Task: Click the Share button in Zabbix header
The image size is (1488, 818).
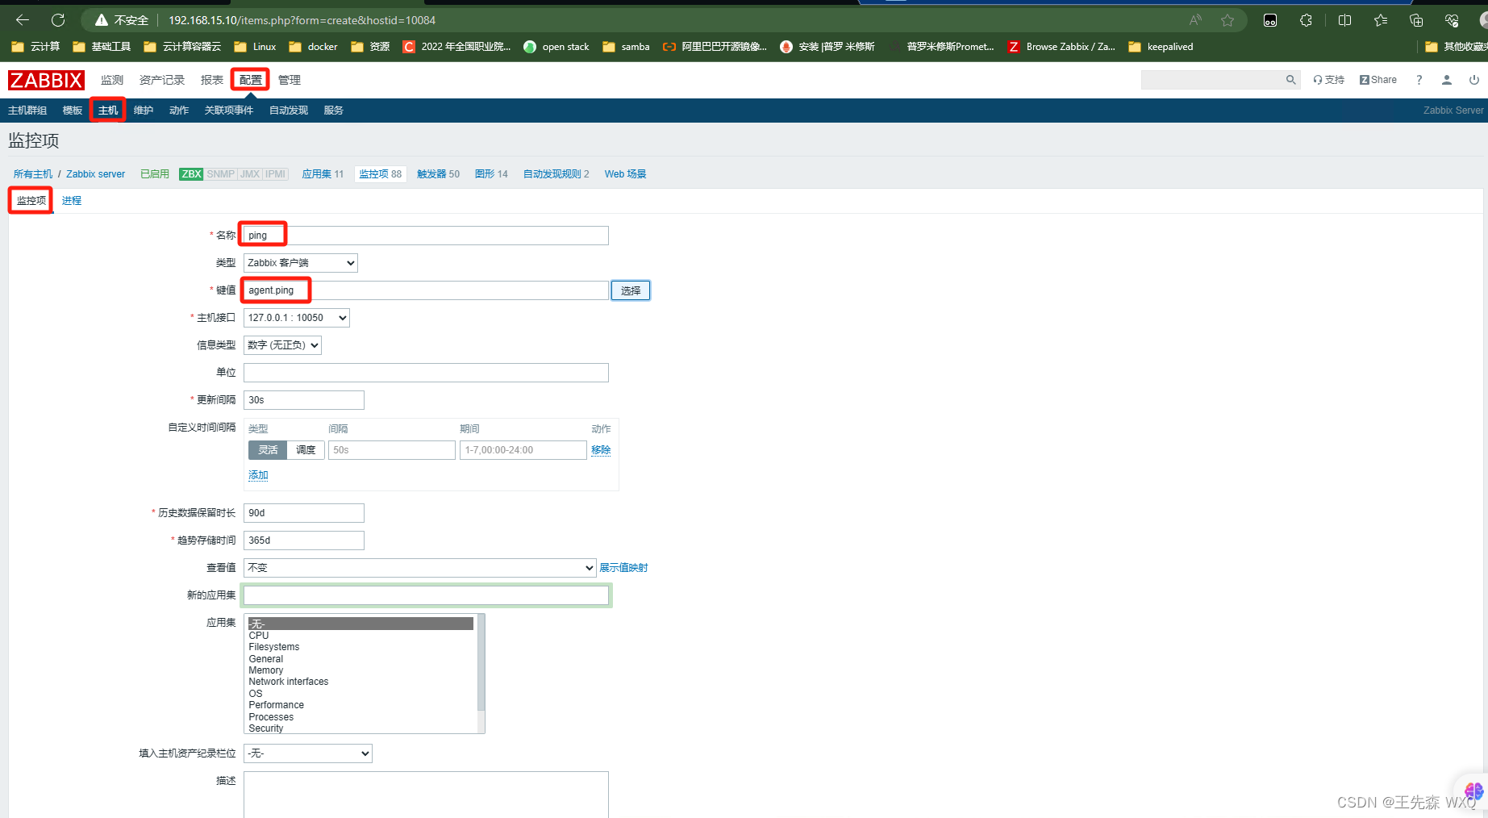Action: tap(1378, 80)
